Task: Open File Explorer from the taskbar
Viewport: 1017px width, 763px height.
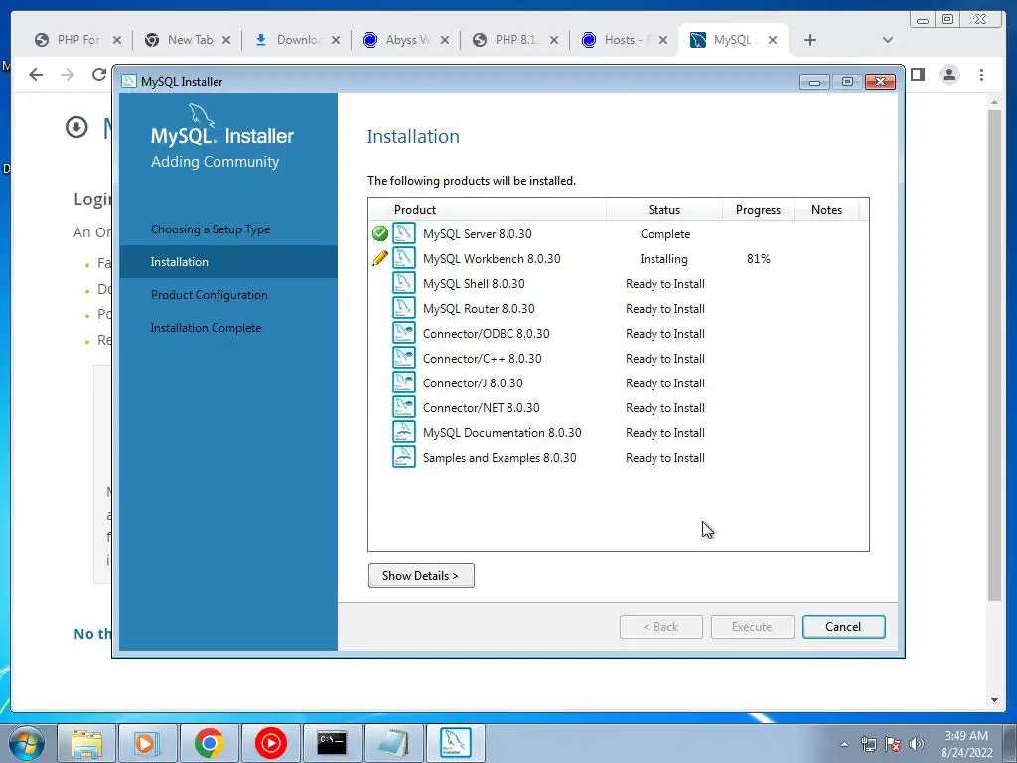Action: tap(86, 743)
